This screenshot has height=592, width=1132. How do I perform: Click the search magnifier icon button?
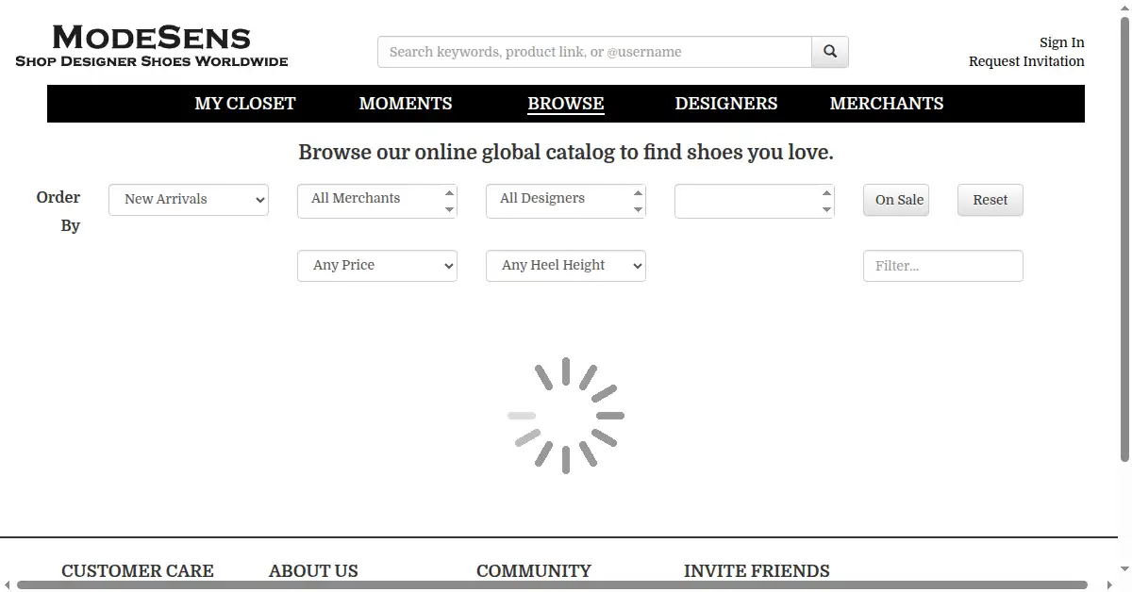tap(830, 52)
